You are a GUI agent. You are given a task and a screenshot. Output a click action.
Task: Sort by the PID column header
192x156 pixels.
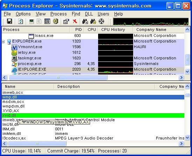(77, 30)
